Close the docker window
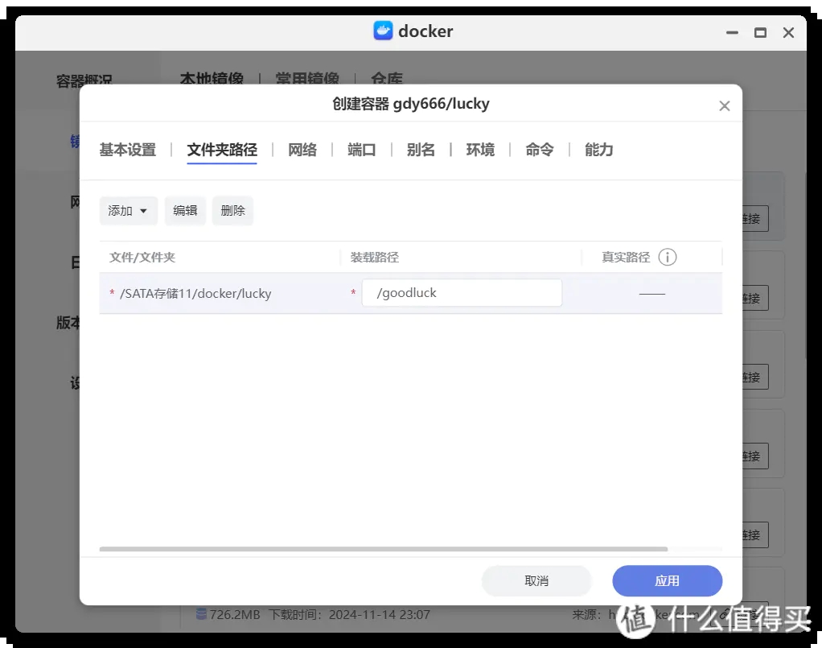Image resolution: width=822 pixels, height=648 pixels. point(788,32)
